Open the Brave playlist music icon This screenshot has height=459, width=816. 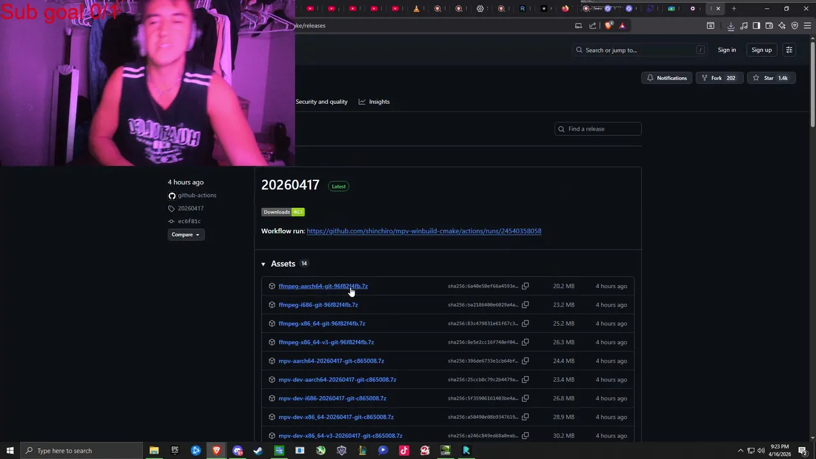[x=743, y=25]
